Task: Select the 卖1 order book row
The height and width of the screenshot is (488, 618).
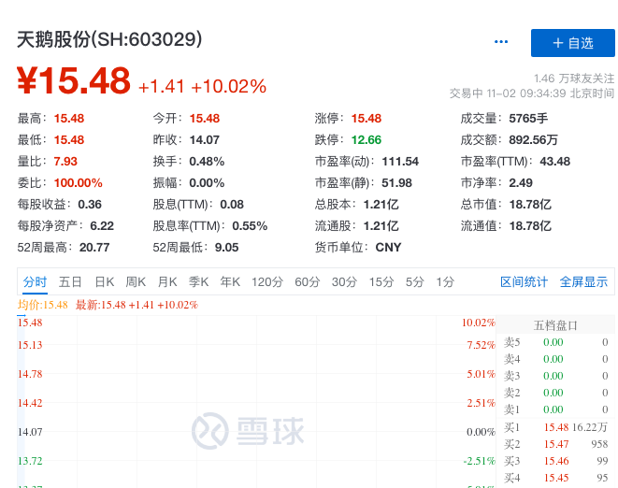Action: tap(555, 409)
